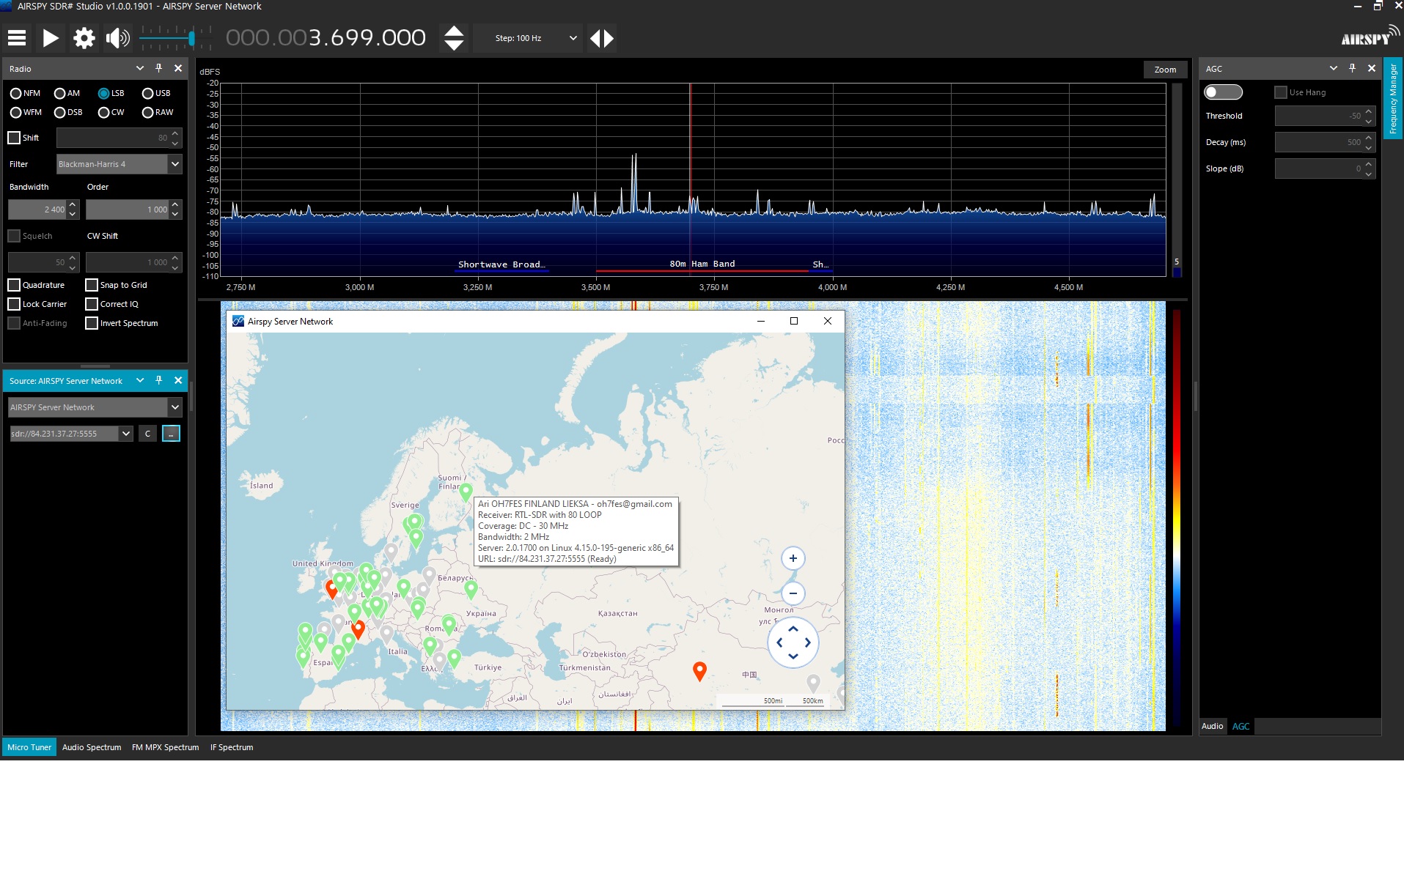Enable the Correct IQ checkbox
This screenshot has width=1404, height=893.
tap(92, 304)
